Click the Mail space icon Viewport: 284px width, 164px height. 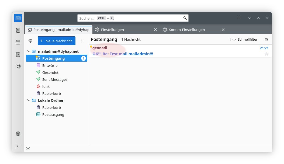tap(18, 18)
